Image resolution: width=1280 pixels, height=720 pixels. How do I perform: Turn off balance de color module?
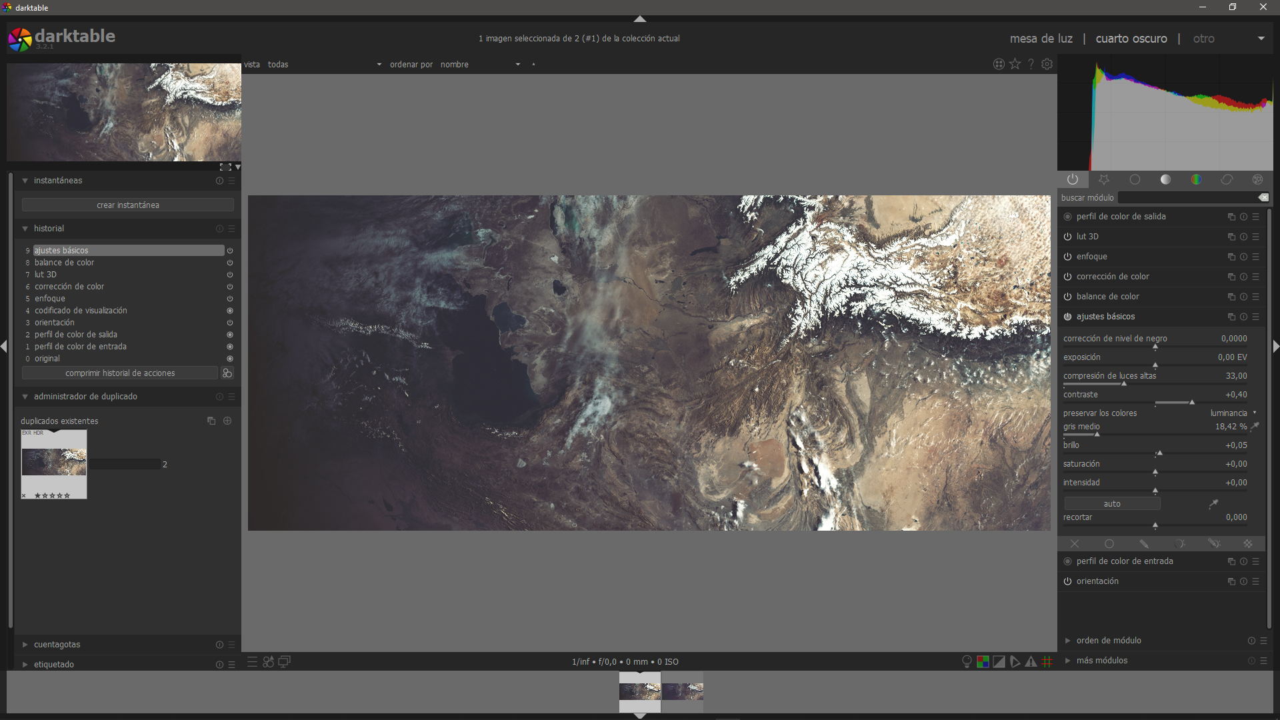1067,297
